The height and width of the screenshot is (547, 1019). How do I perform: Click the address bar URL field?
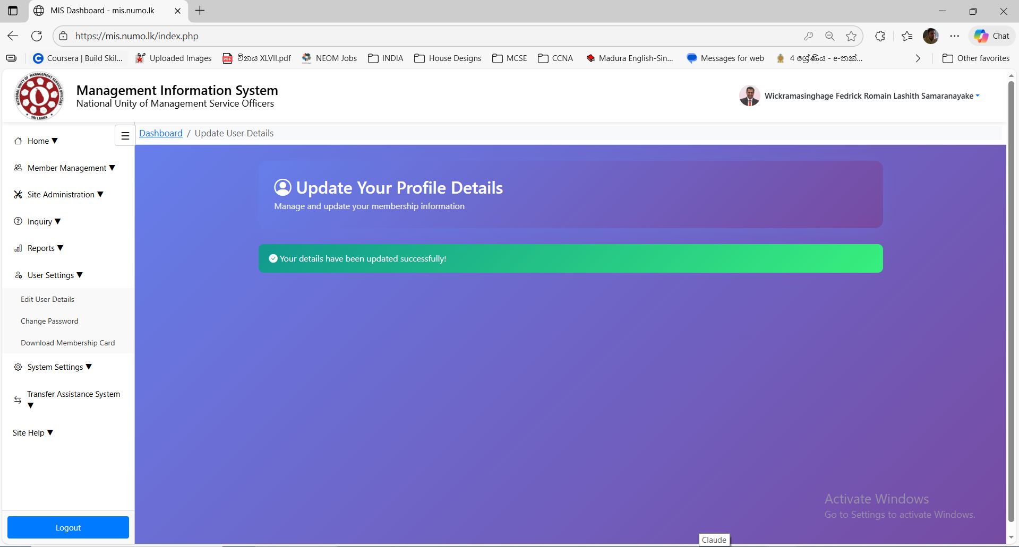coord(425,36)
